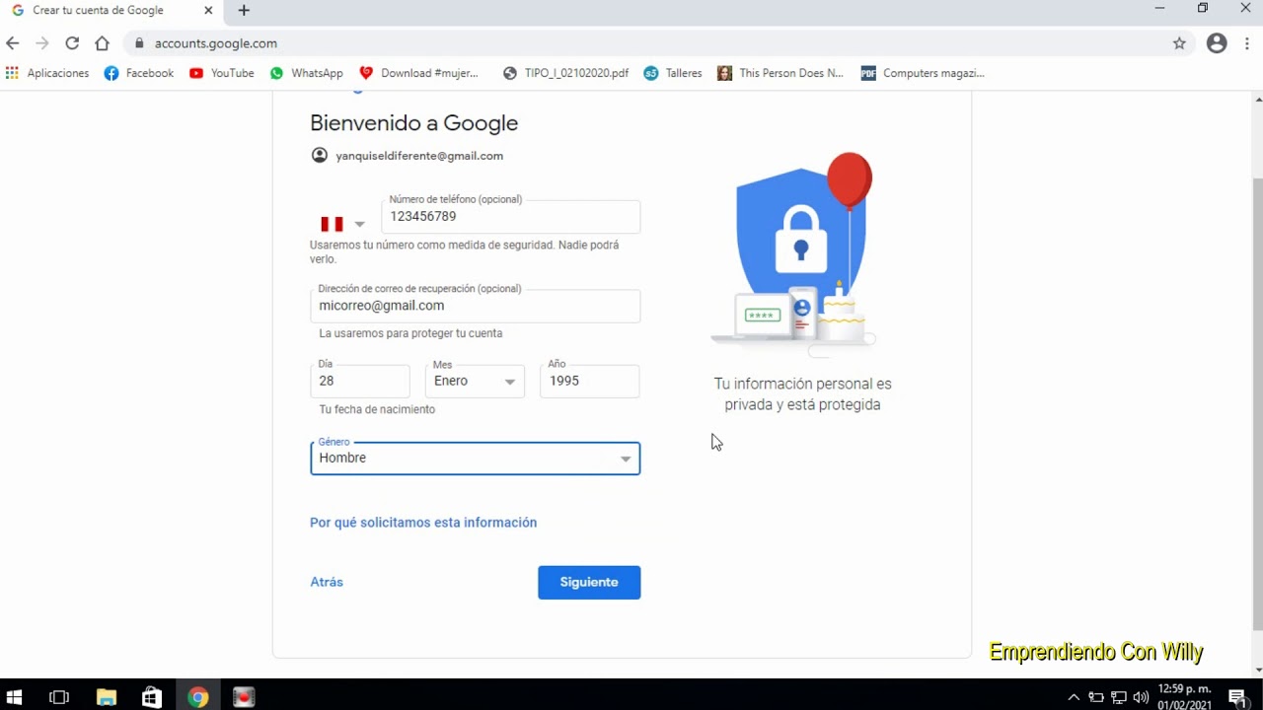Open a new browser tab

click(x=244, y=11)
